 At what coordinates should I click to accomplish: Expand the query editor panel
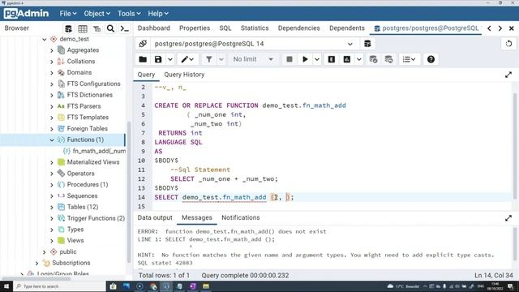(x=508, y=75)
